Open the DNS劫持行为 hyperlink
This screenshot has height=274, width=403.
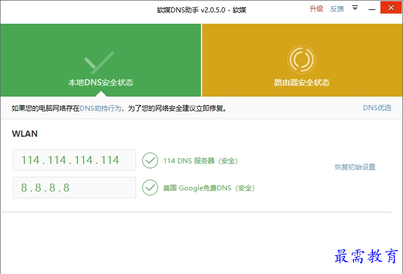click(100, 108)
